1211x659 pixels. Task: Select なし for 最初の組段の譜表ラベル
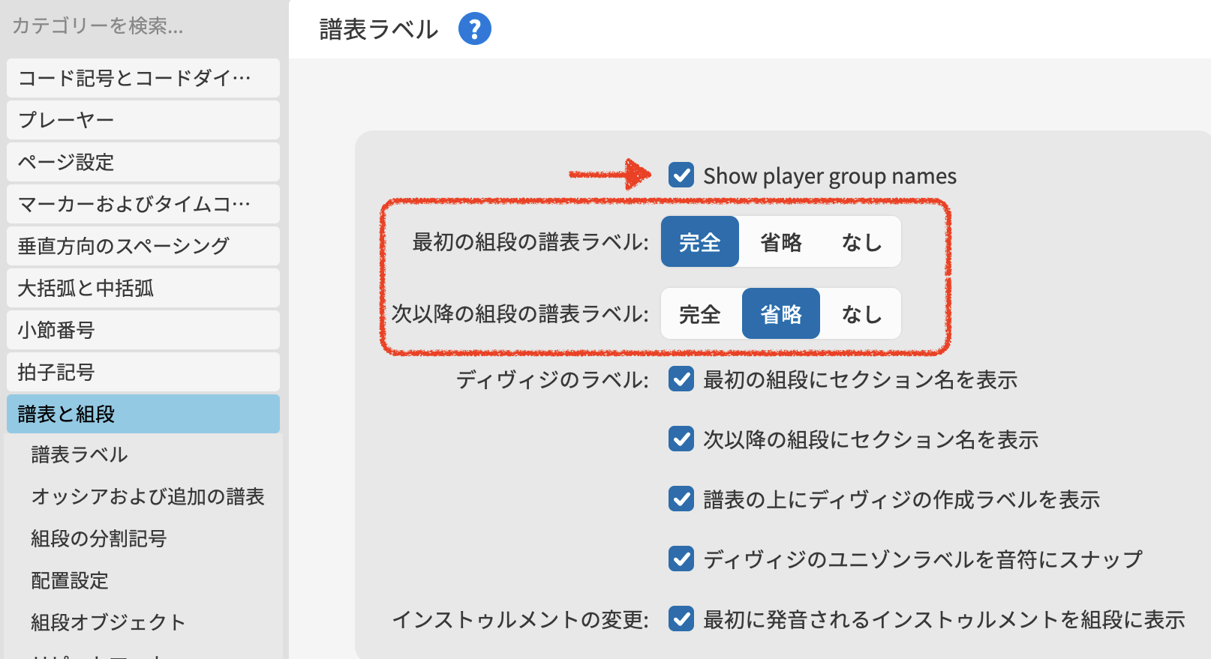click(861, 242)
